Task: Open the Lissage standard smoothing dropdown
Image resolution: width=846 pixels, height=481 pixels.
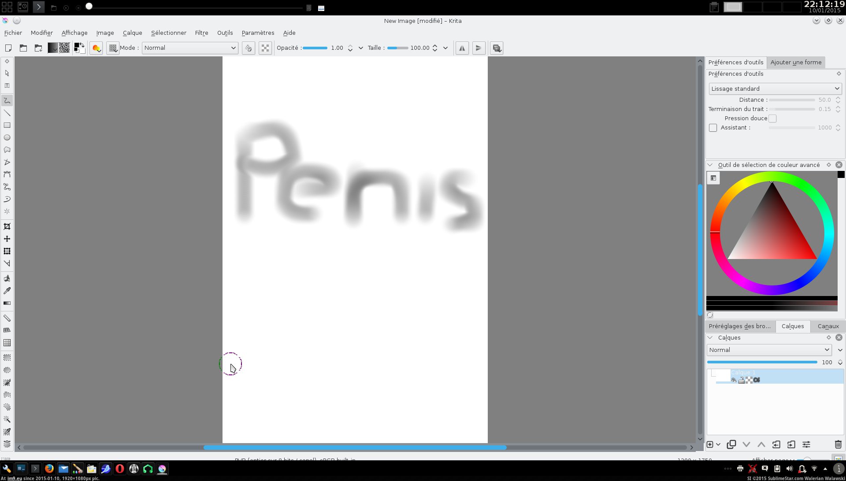Action: click(775, 89)
